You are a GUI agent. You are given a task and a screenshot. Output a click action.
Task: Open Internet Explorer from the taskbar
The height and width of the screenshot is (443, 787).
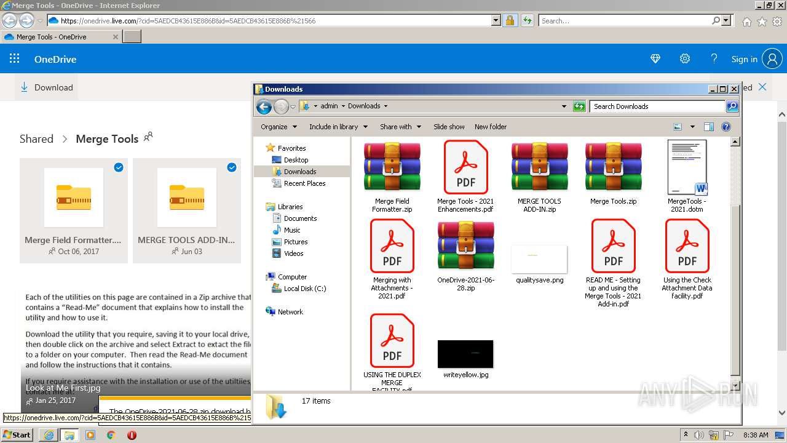pos(49,434)
